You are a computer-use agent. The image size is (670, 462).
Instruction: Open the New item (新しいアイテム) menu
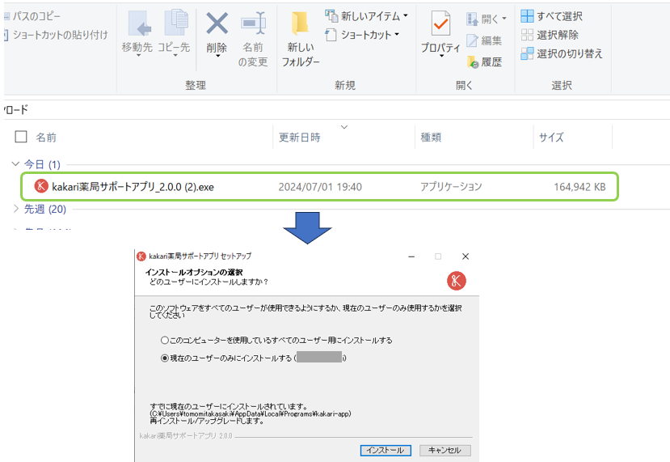366,16
